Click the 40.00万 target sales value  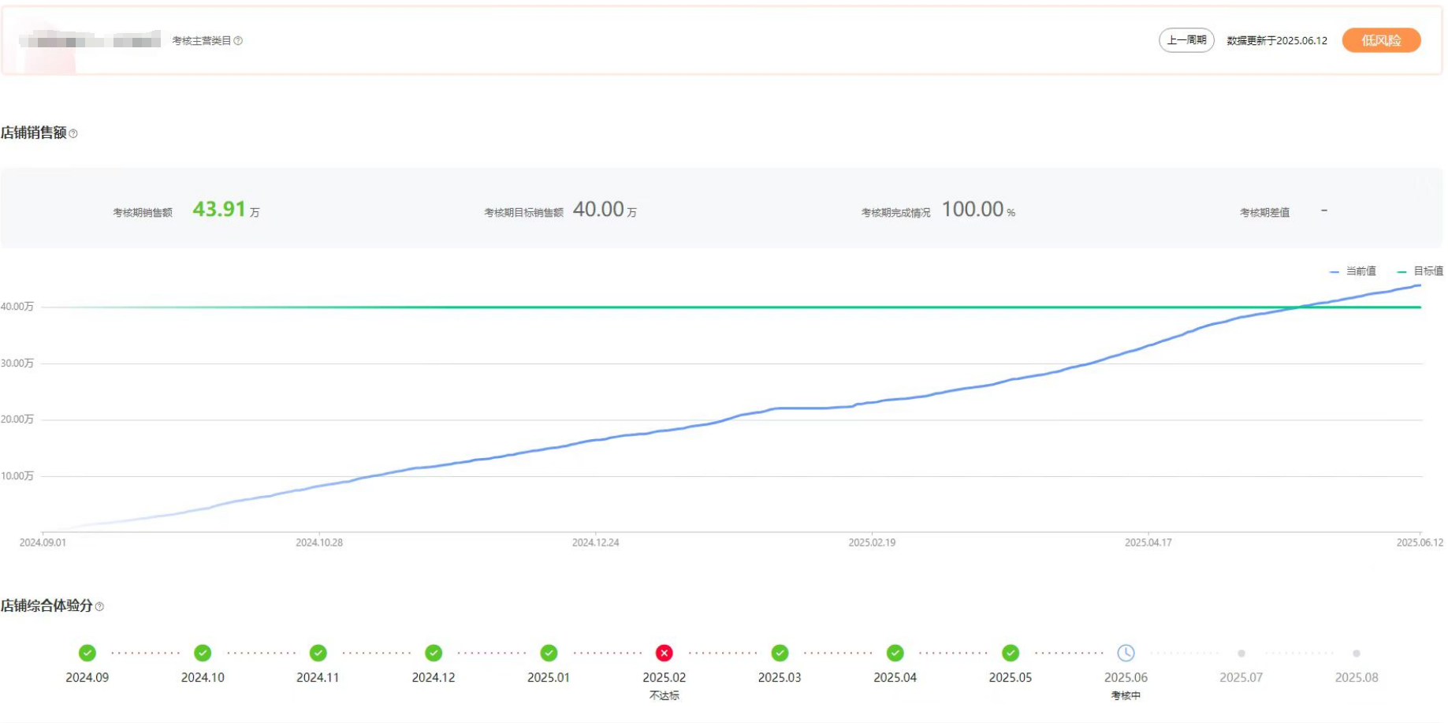[x=599, y=209]
